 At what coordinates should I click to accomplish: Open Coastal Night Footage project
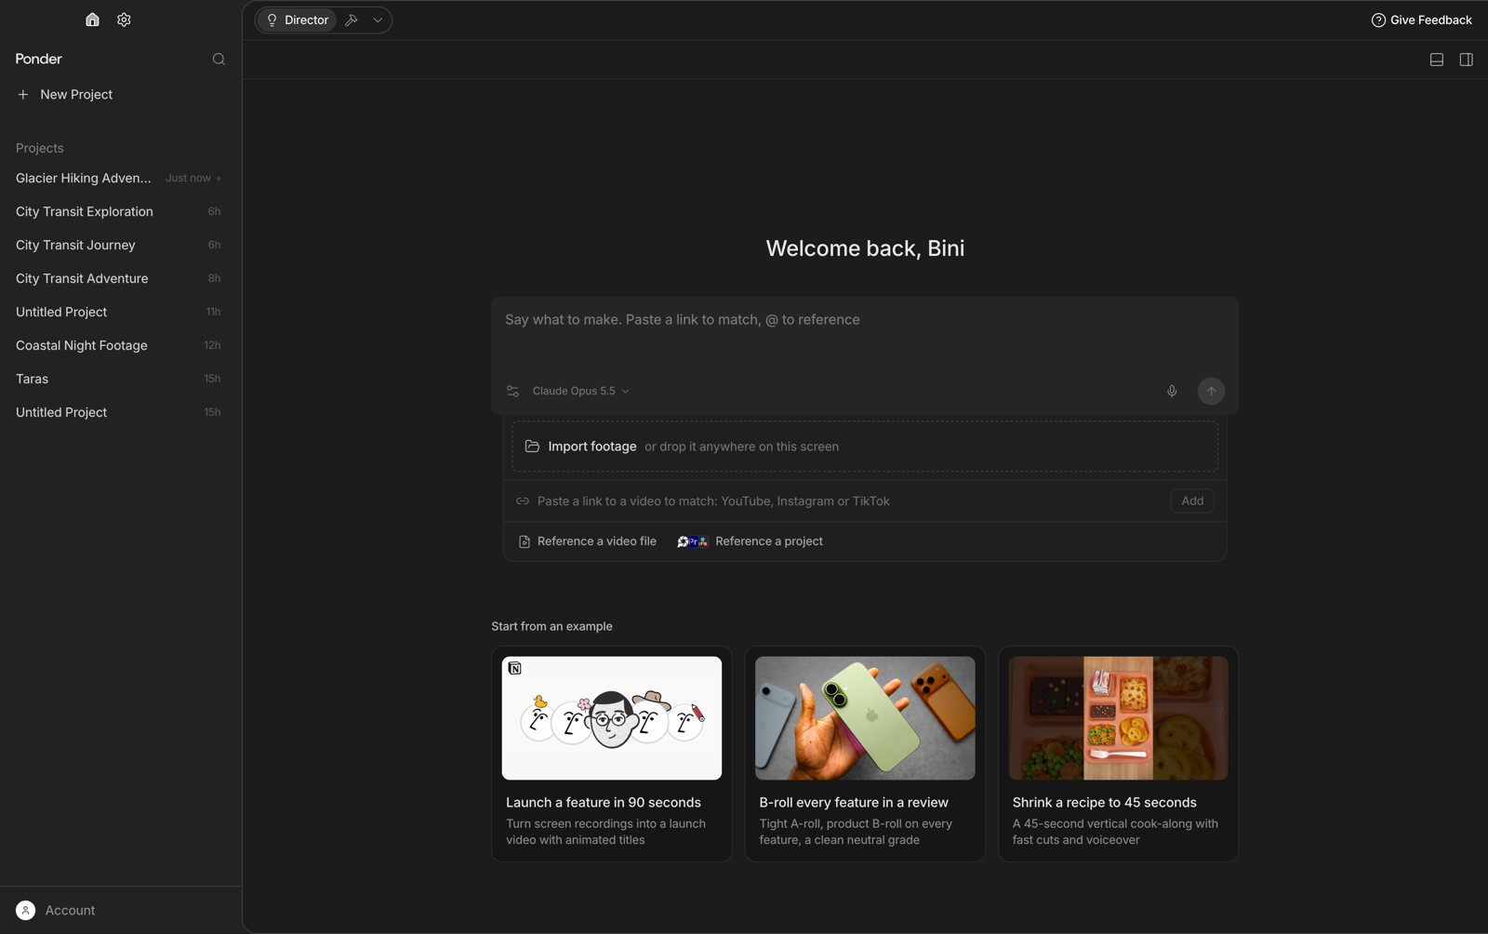click(x=119, y=345)
